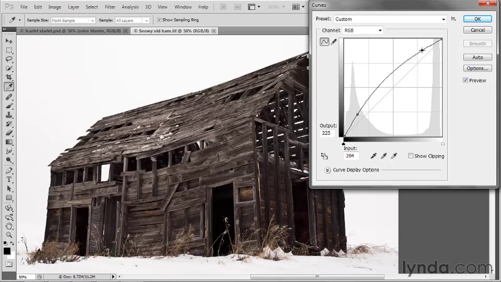The image size is (501, 282).
Task: Click the black point slider under the curve
Action: pyautogui.click(x=344, y=144)
